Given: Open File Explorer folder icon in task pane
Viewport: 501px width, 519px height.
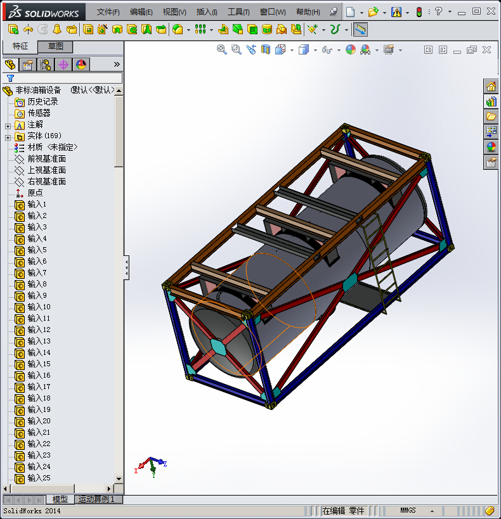Looking at the screenshot, I should (x=491, y=117).
